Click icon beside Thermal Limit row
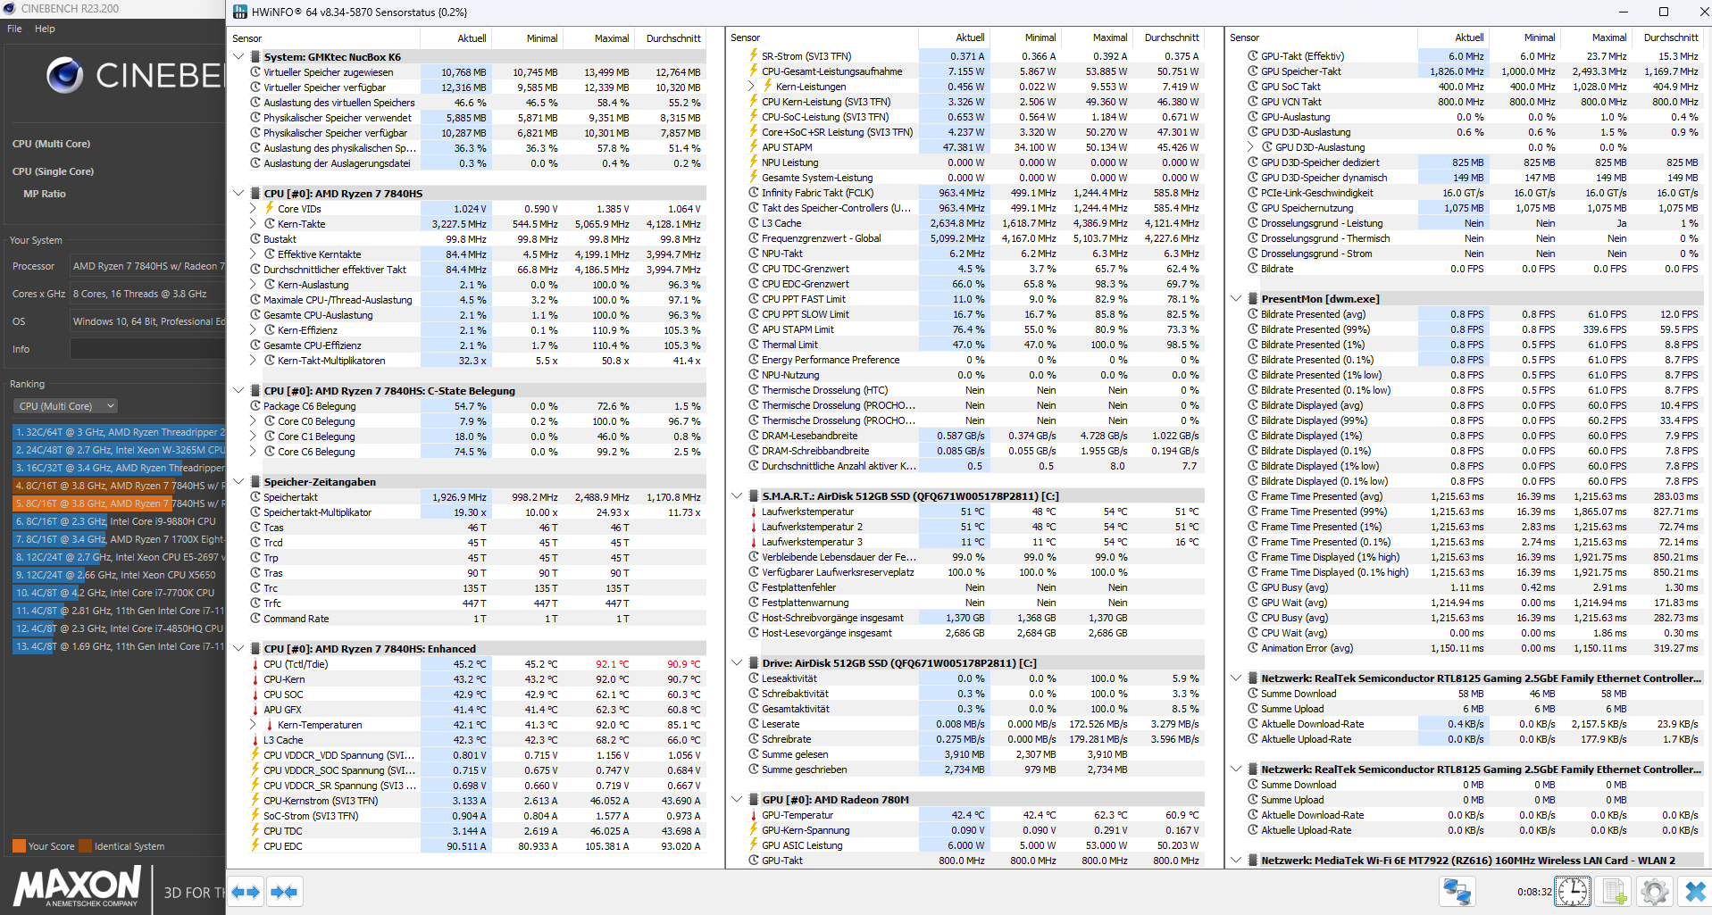The height and width of the screenshot is (915, 1712). (754, 345)
